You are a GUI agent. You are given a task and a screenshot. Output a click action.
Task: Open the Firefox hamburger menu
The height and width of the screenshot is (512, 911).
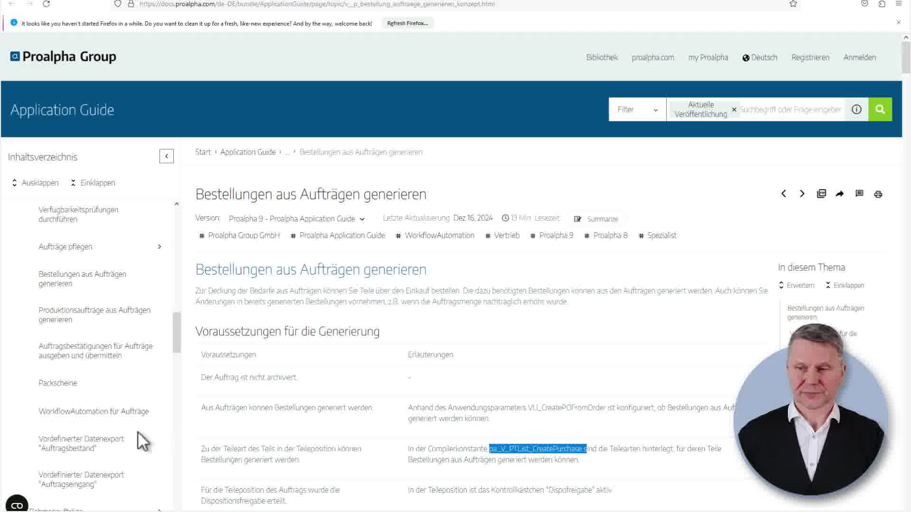[899, 4]
